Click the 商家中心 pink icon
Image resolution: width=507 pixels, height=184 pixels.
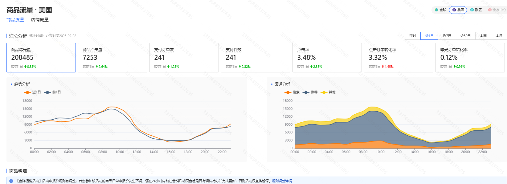point(490,10)
